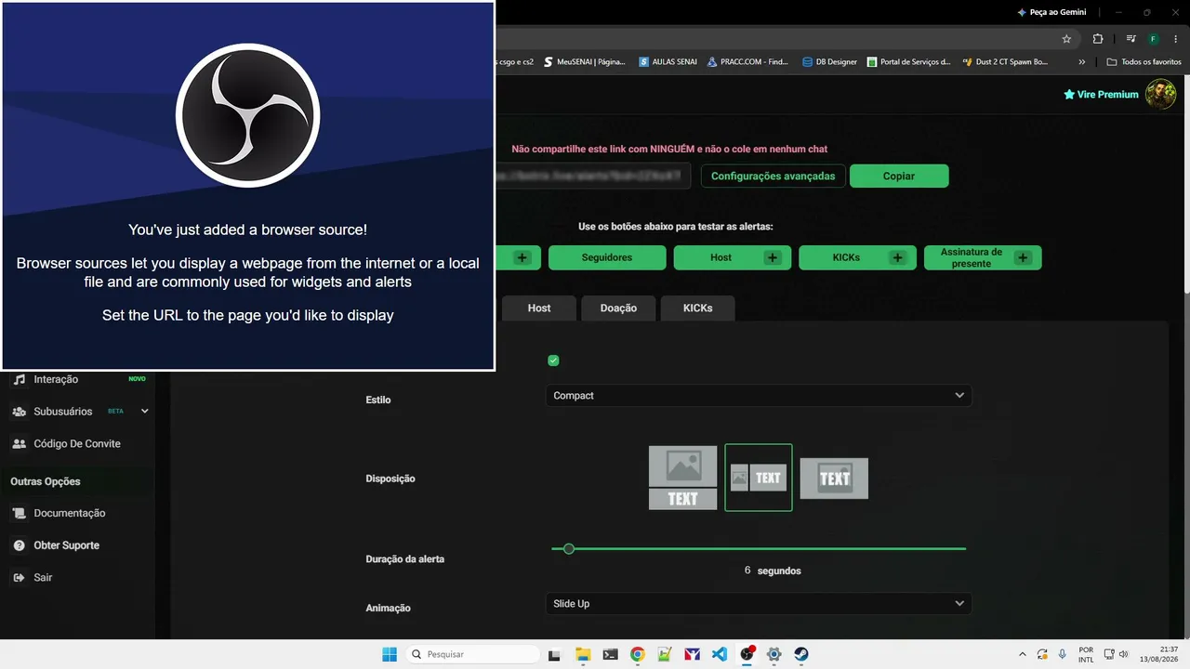This screenshot has width=1190, height=669.
Task: Click the blurred alert URL field
Action: pyautogui.click(x=593, y=177)
